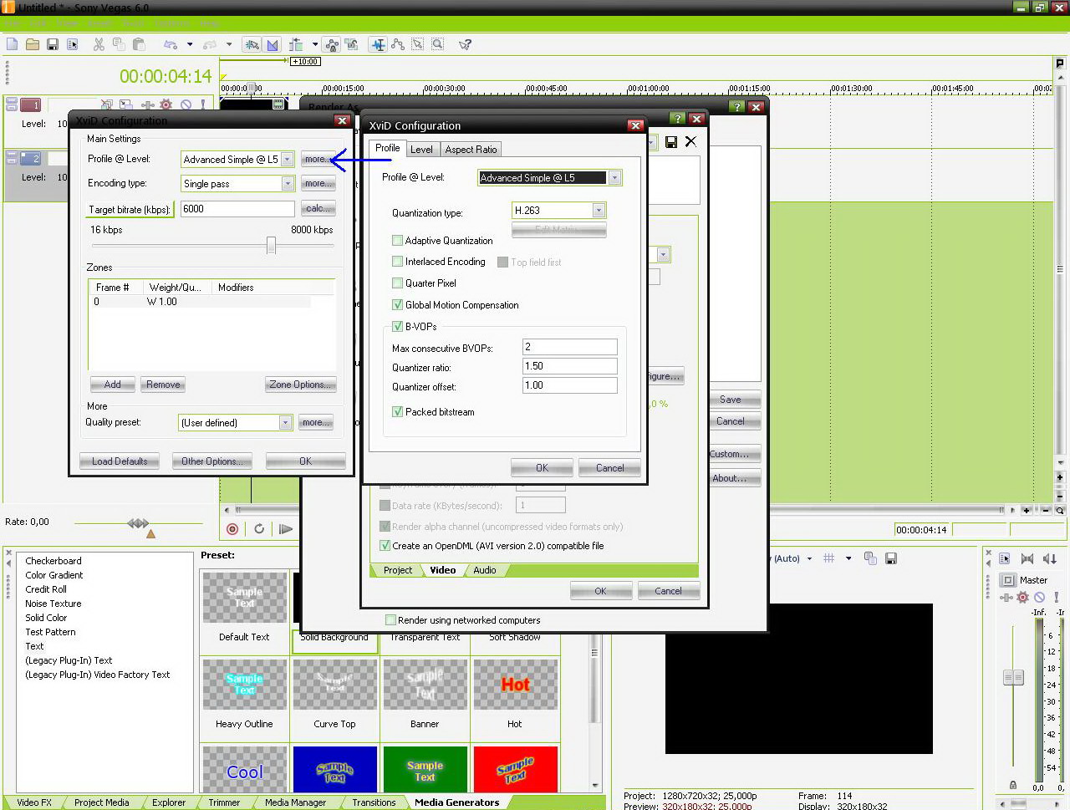Viewport: 1070px width, 810px height.
Task: Uncheck Create an OpenDML compatible file
Action: (385, 546)
